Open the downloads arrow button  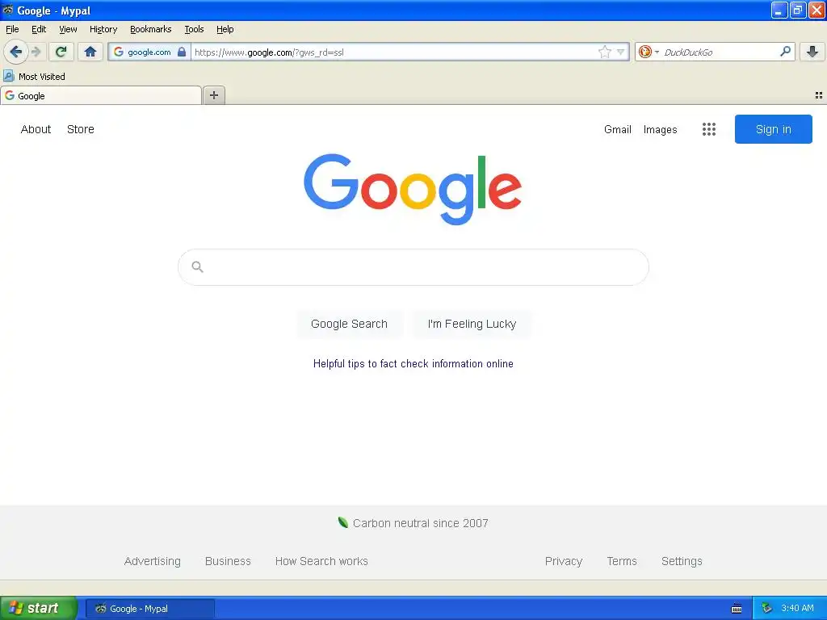point(812,52)
